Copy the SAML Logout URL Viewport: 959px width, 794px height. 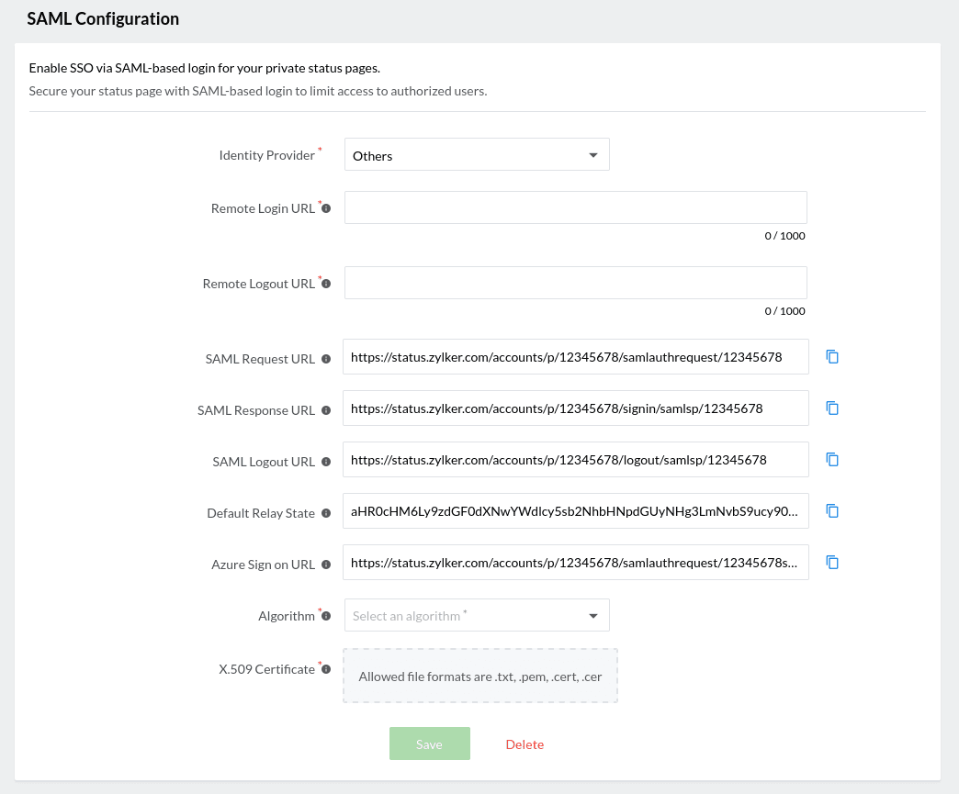832,459
